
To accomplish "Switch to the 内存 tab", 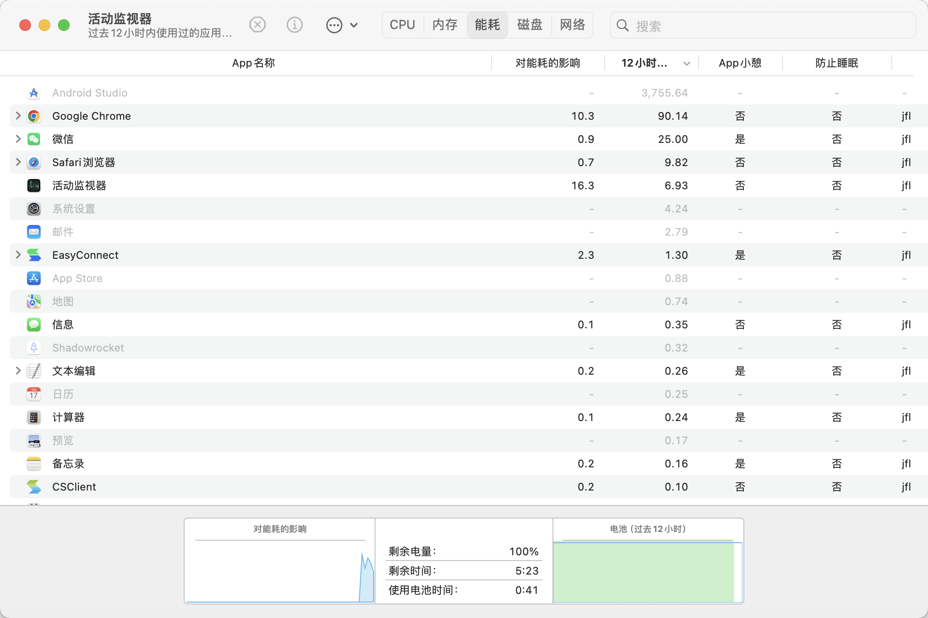I will click(445, 25).
